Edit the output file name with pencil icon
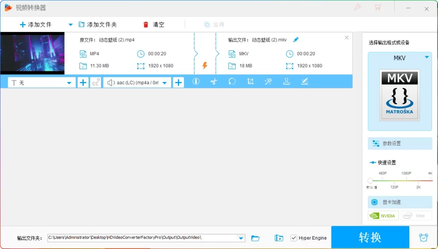The width and height of the screenshot is (438, 249). [x=296, y=39]
